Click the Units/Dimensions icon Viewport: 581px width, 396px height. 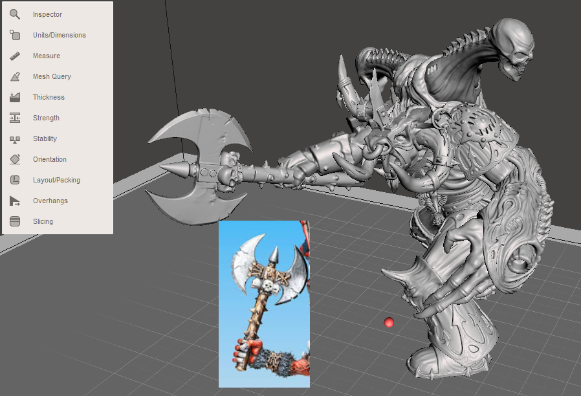coord(15,35)
